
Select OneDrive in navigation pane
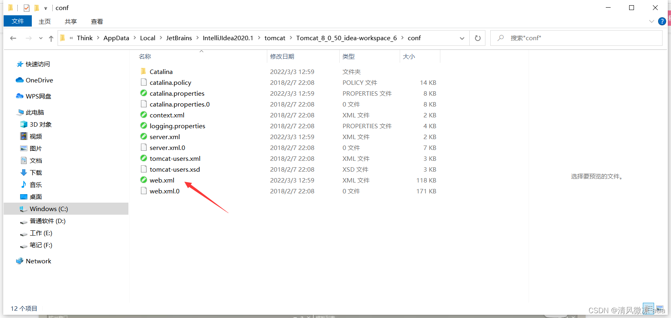[39, 80]
